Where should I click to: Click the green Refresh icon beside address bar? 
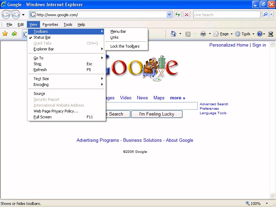178,14
